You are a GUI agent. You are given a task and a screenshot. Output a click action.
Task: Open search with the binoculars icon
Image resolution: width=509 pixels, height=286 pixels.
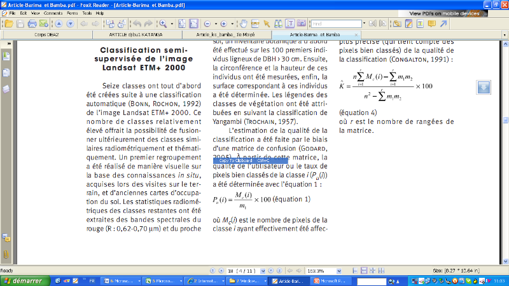[x=278, y=24]
